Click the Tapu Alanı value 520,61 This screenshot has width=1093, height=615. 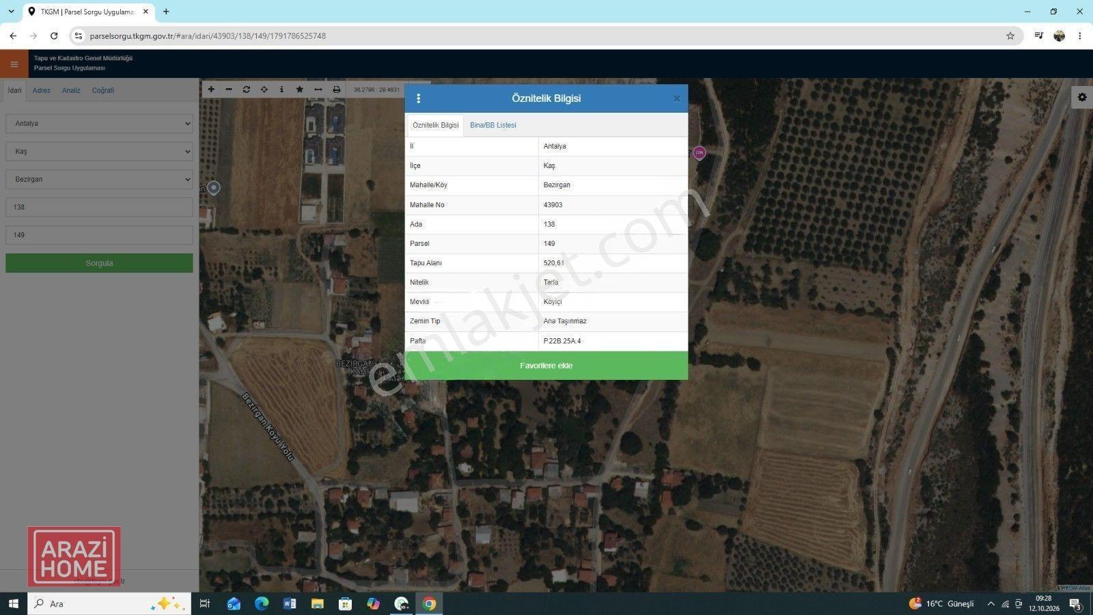pos(554,263)
